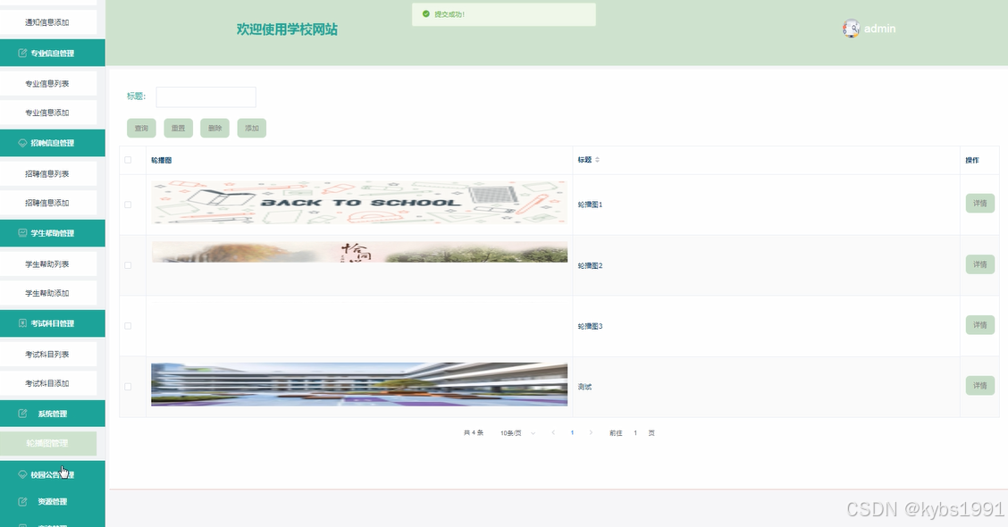Click the green success check icon
The image size is (1008, 527).
coord(425,14)
